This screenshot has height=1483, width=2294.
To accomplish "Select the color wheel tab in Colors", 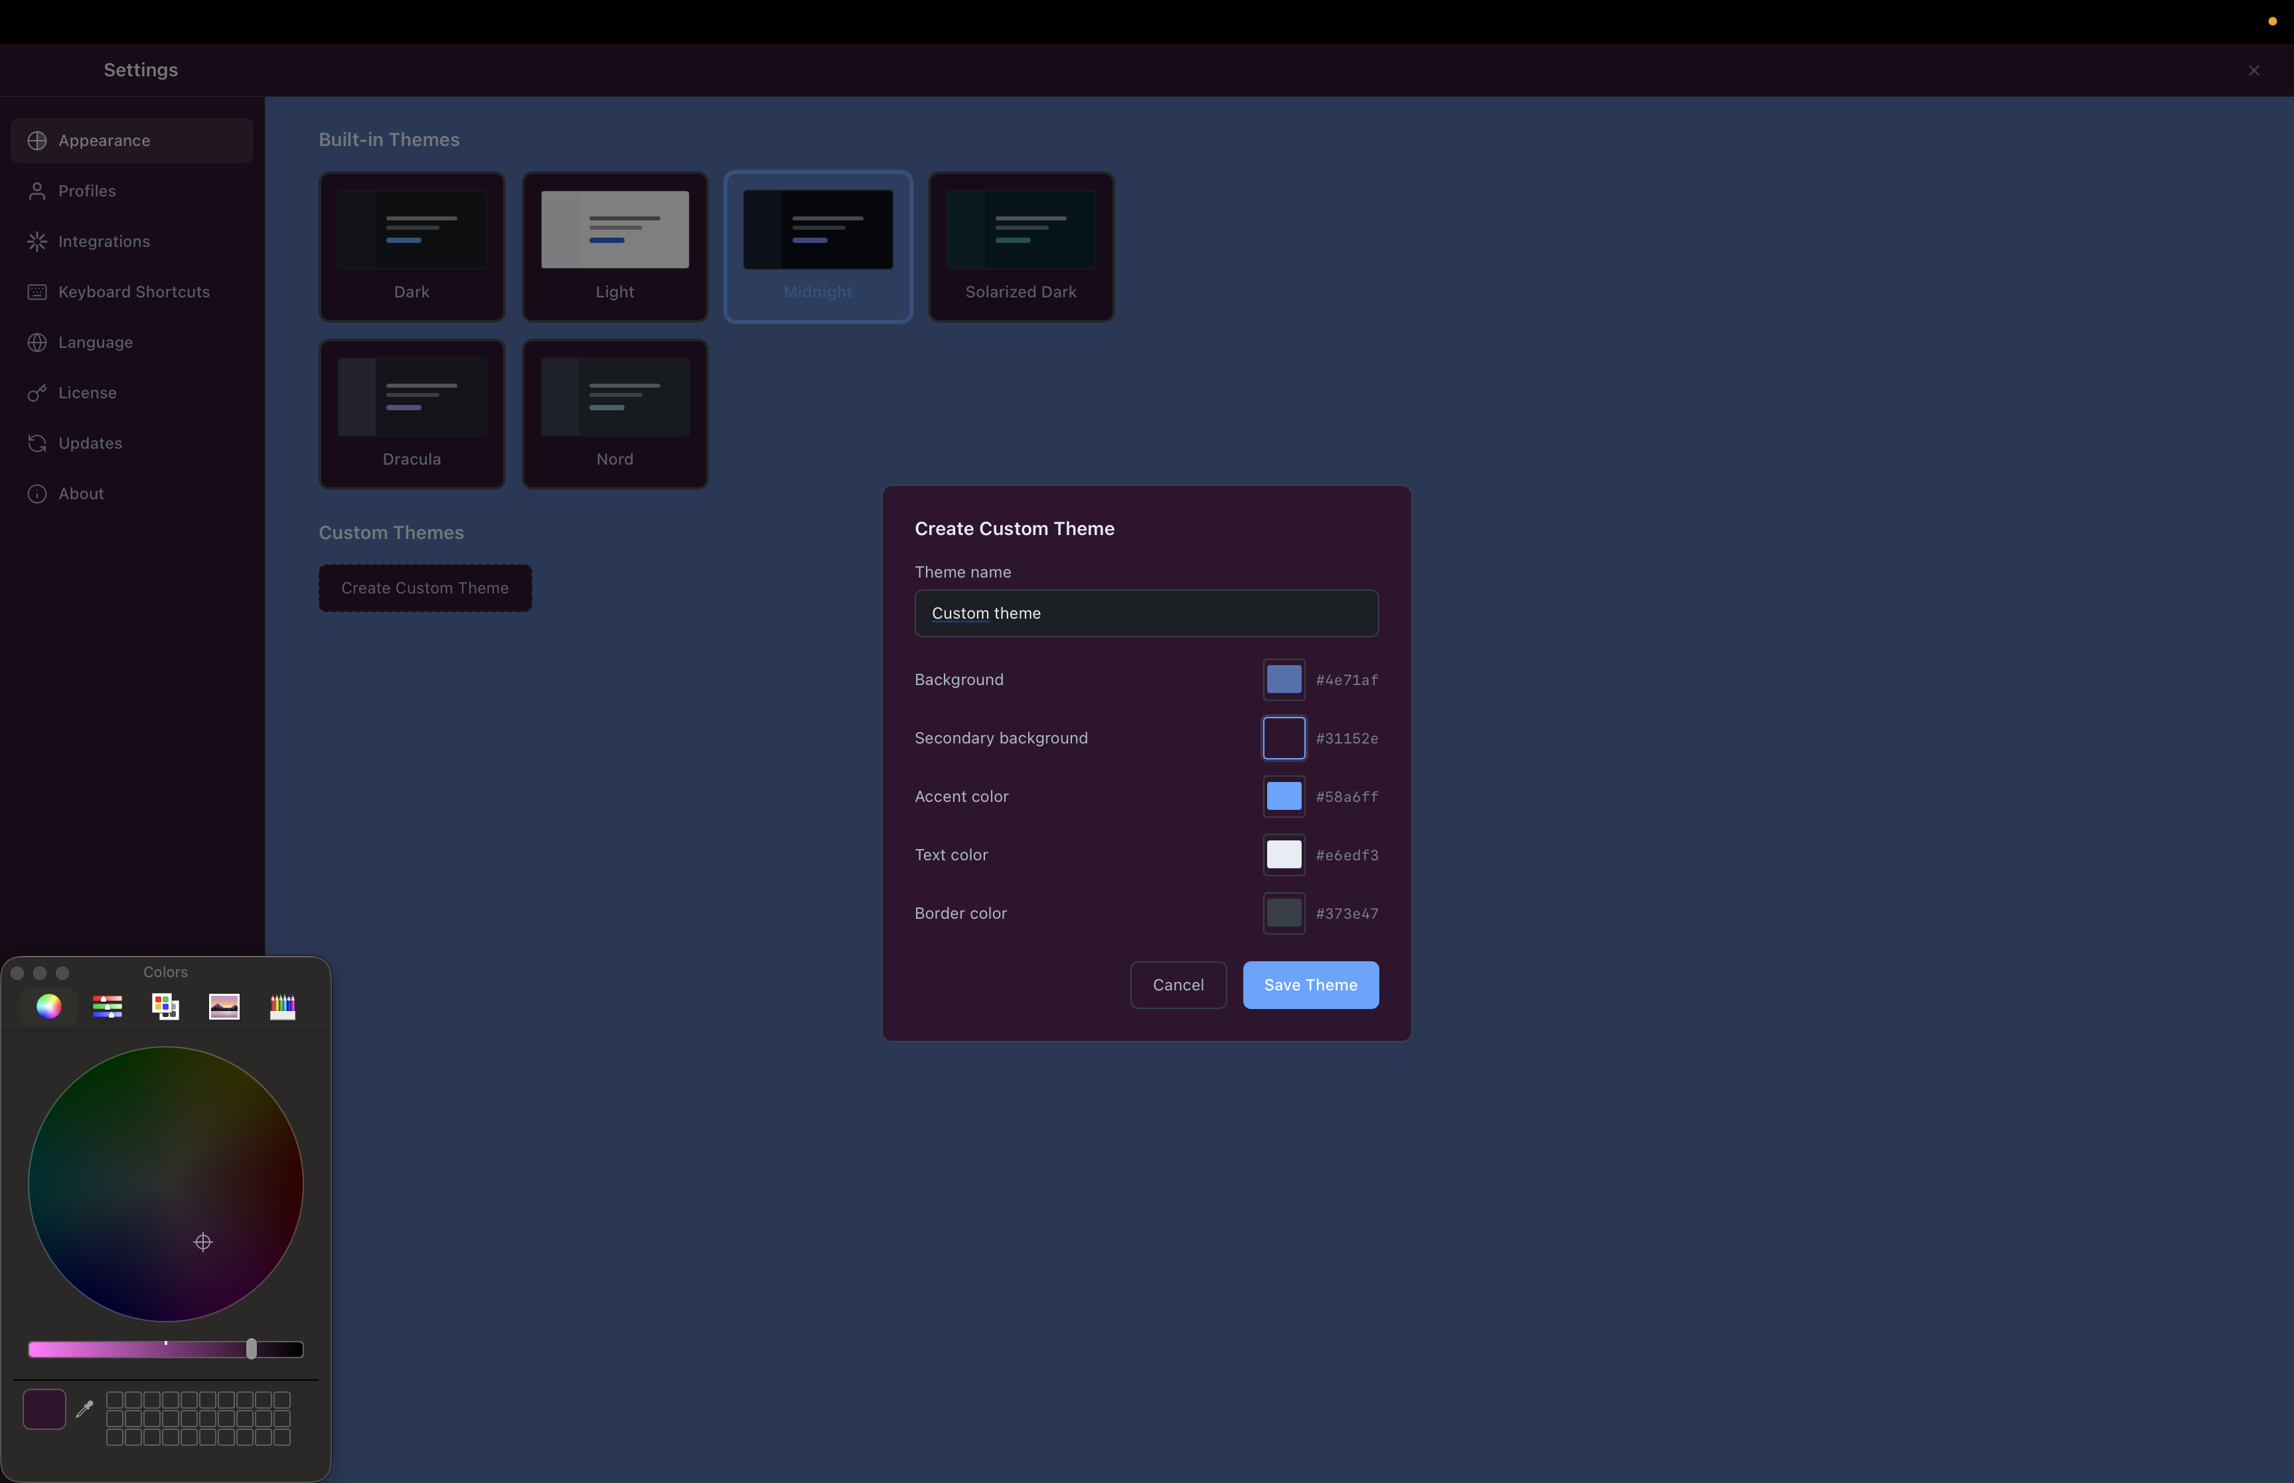I will 49,1006.
